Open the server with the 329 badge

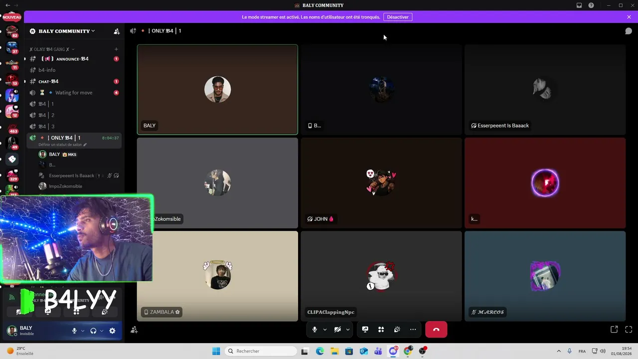12,175
